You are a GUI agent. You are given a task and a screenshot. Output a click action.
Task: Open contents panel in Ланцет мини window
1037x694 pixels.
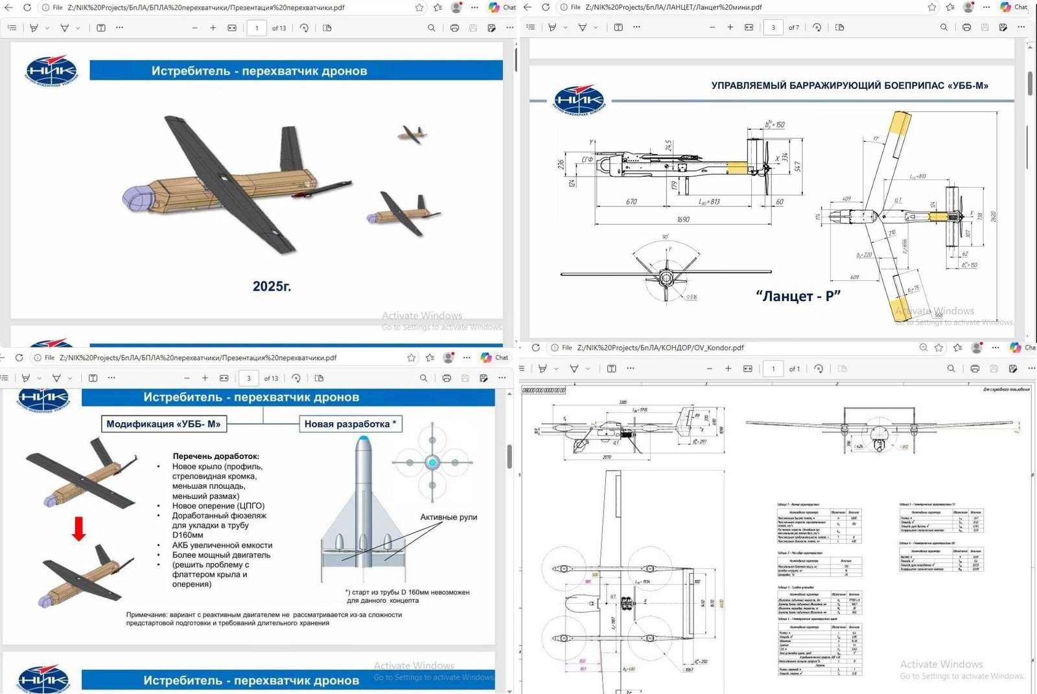pos(531,27)
